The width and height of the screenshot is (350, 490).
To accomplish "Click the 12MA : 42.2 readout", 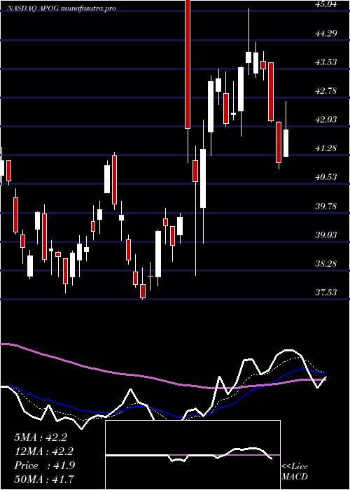I will tap(44, 451).
